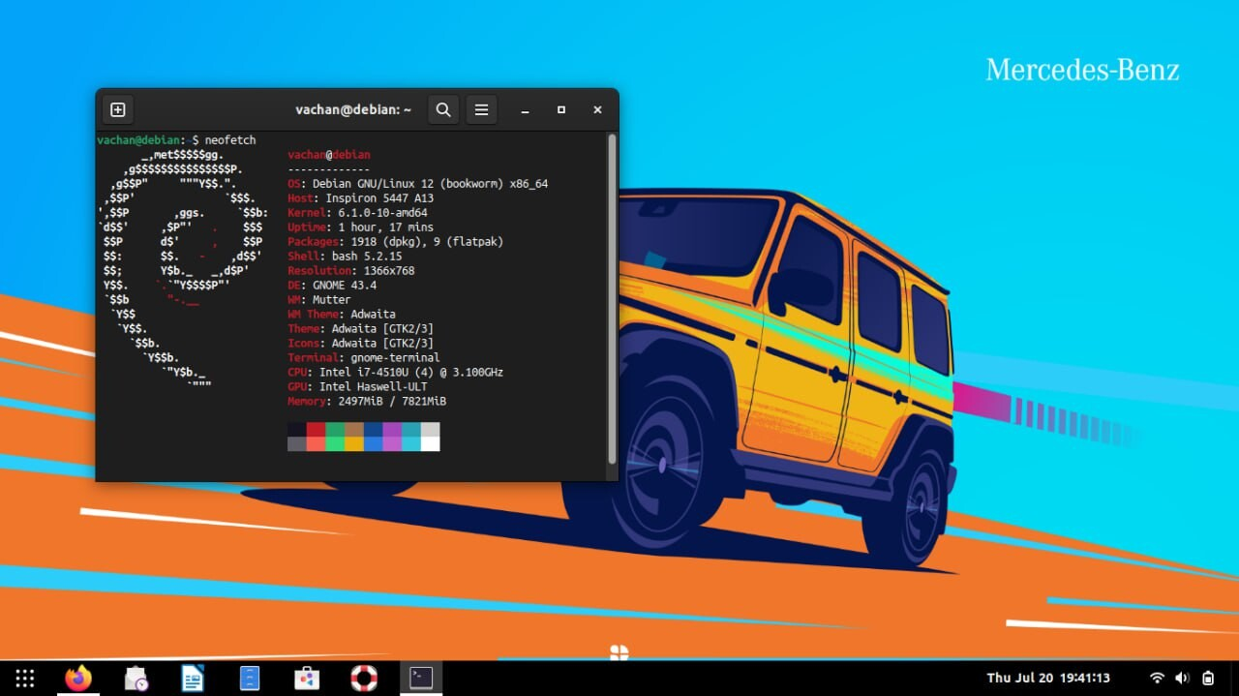Click the terminal title 'vachan@debian: ~'
Viewport: 1239px width, 696px height.
tap(353, 110)
